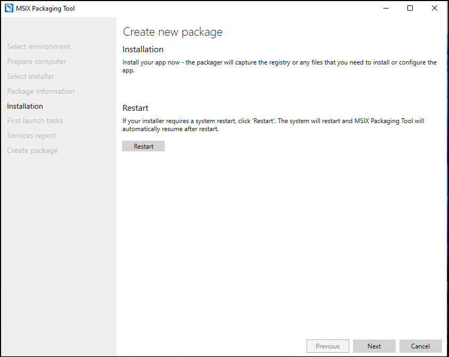Open the Services report step
The height and width of the screenshot is (357, 449).
31,136
